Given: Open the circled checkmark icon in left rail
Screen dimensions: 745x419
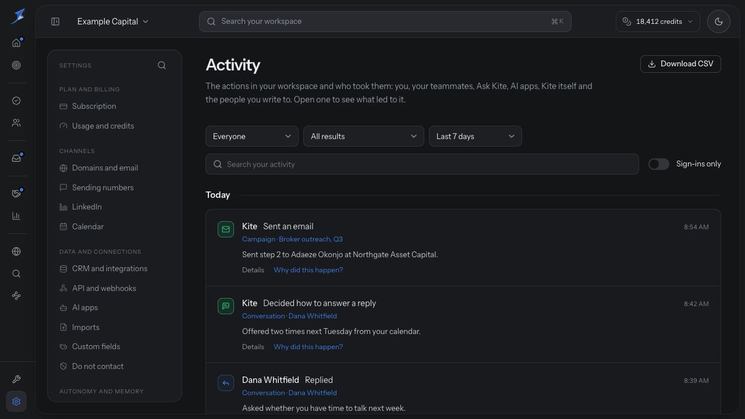Looking at the screenshot, I should click(x=16, y=101).
